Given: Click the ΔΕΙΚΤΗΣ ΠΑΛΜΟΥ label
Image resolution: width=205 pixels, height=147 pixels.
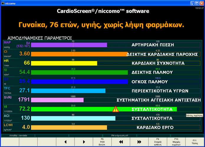Looking at the screenshot, I should (152, 72).
